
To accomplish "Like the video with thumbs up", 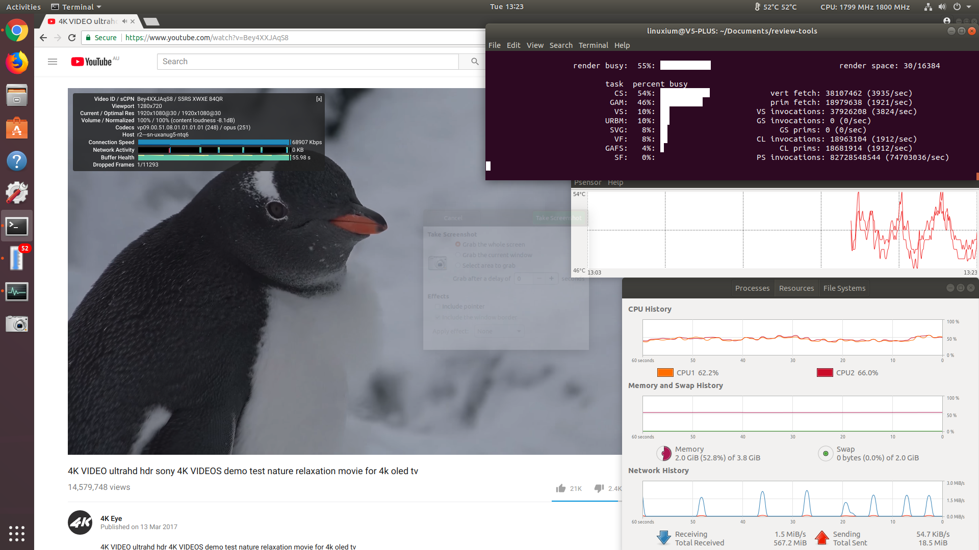I will pyautogui.click(x=561, y=488).
